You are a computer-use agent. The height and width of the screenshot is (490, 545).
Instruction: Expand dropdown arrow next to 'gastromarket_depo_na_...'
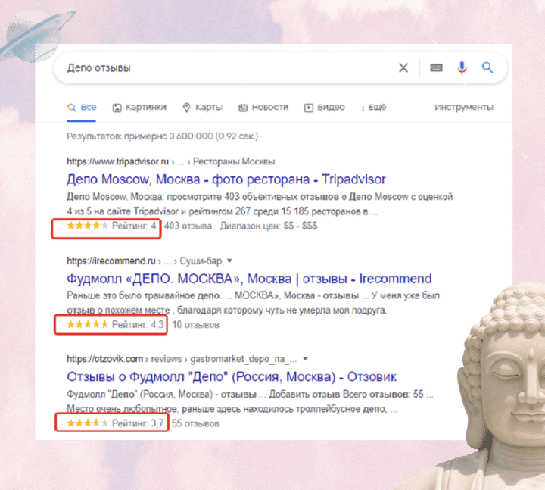(x=305, y=358)
